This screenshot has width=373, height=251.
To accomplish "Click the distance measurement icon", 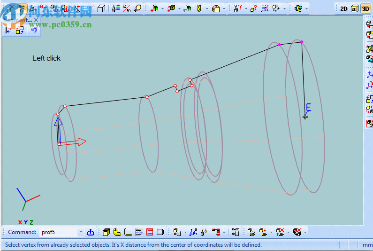I will click(x=276, y=9).
